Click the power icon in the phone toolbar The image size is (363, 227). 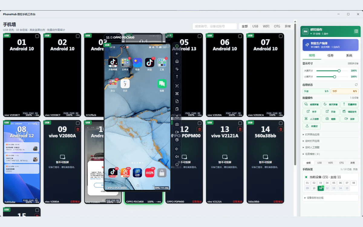tap(177, 164)
